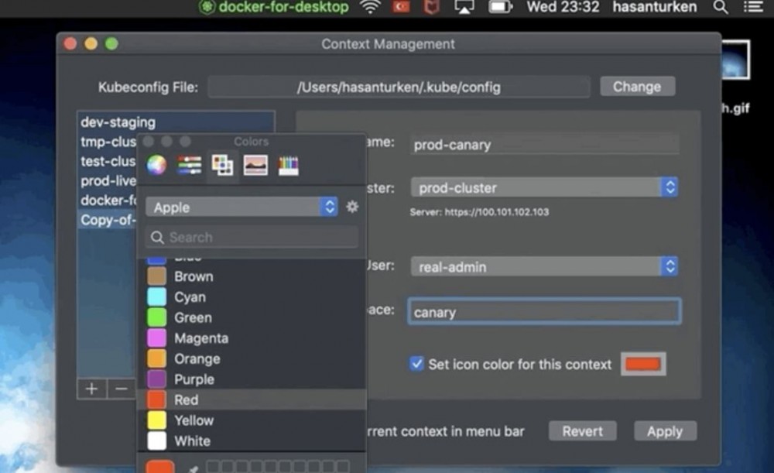Open the color wheel picker tab
The width and height of the screenshot is (774, 473).
click(x=156, y=165)
